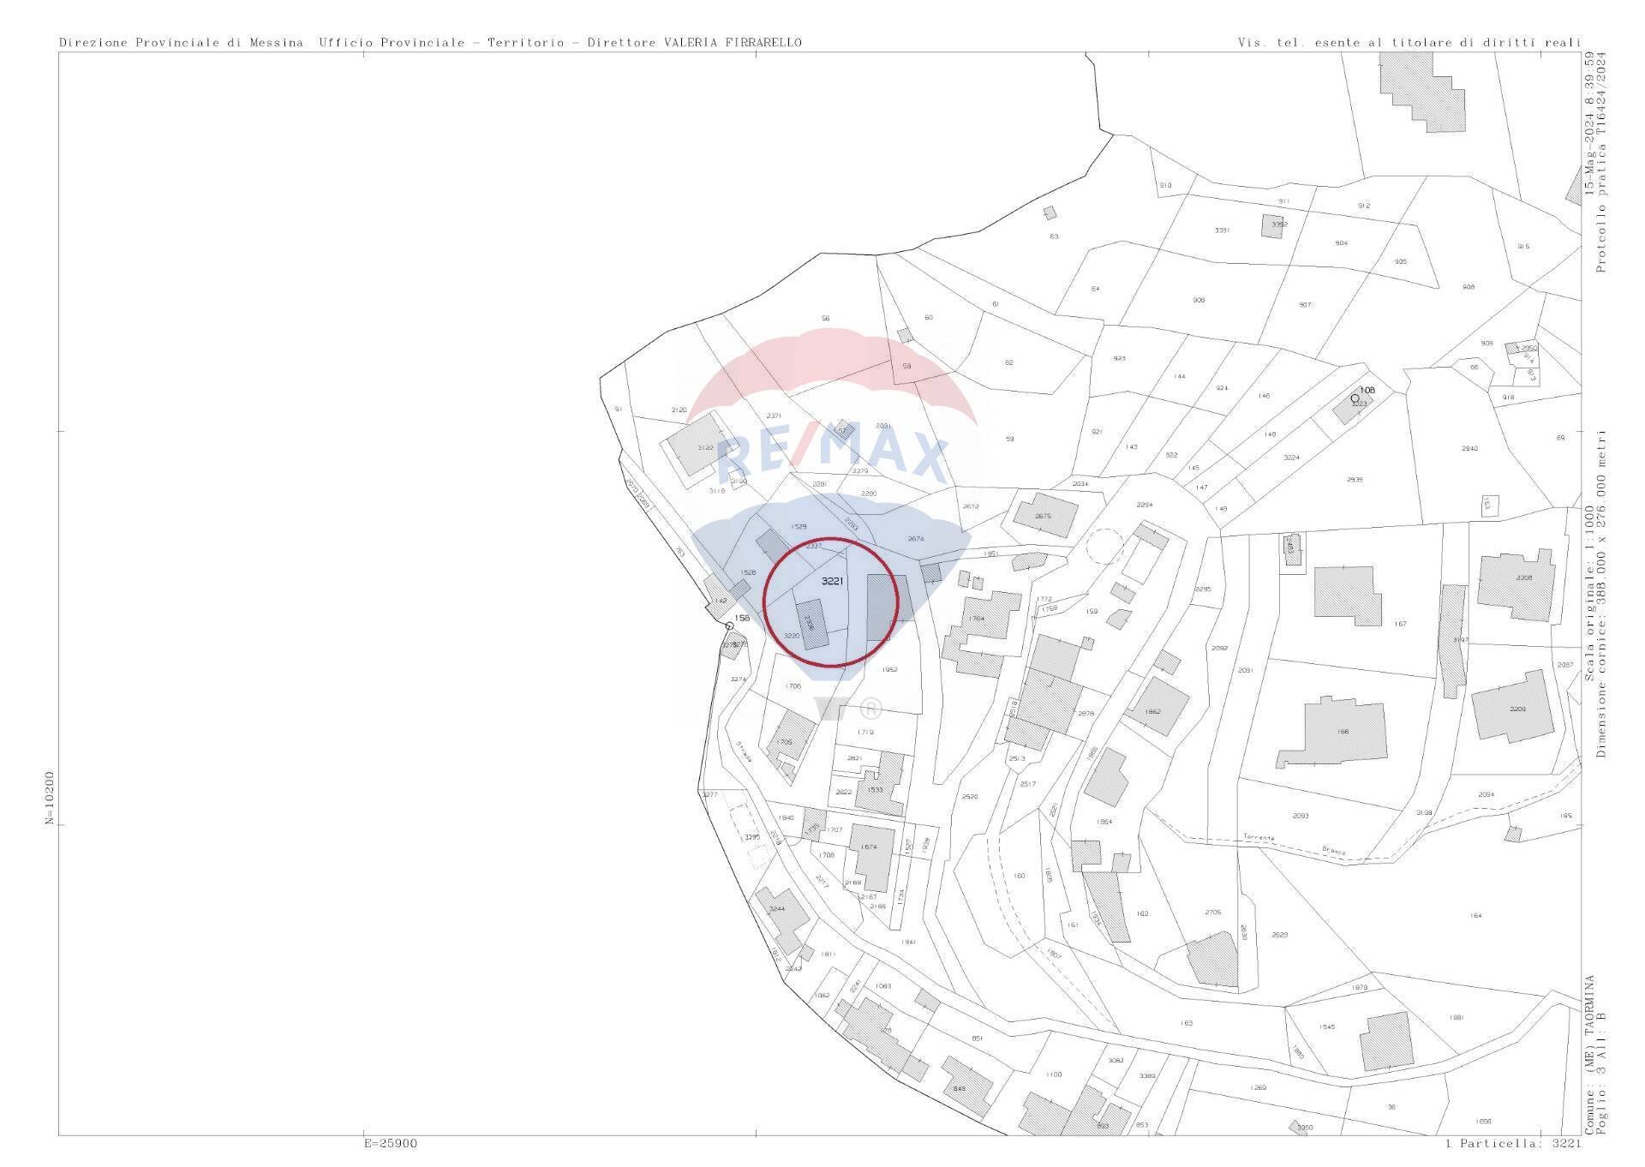This screenshot has width=1645, height=1167.
Task: Click the '1 Particella: 3221' footer text
Action: [x=1512, y=1143]
